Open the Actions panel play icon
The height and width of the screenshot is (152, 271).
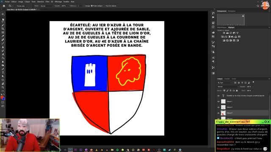pyautogui.click(x=213, y=17)
